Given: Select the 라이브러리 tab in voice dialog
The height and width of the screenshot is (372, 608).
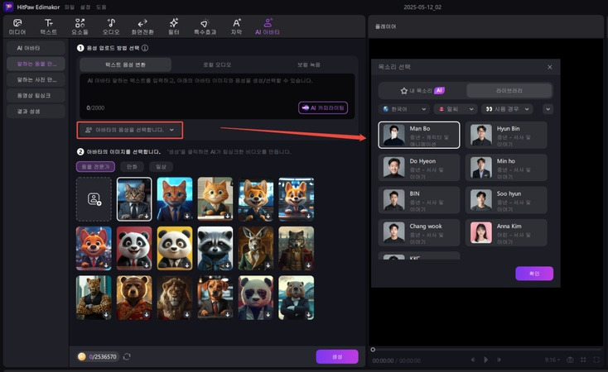Looking at the screenshot, I should pos(509,91).
